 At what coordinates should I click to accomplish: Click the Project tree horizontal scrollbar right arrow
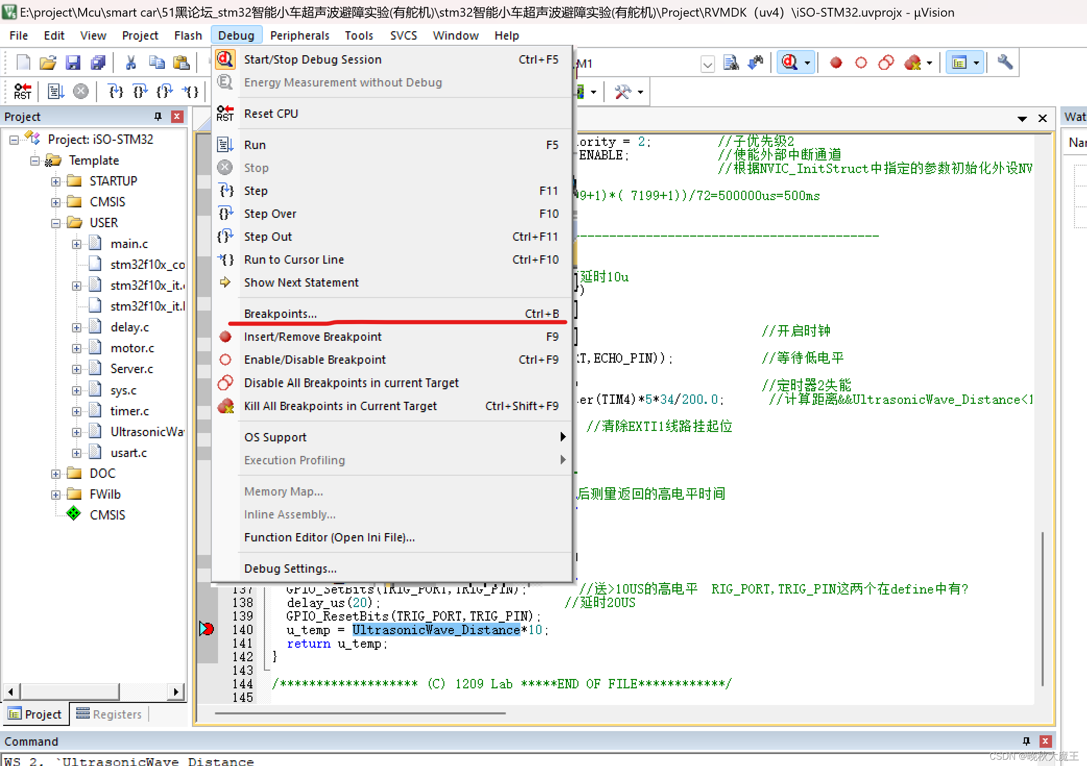176,692
